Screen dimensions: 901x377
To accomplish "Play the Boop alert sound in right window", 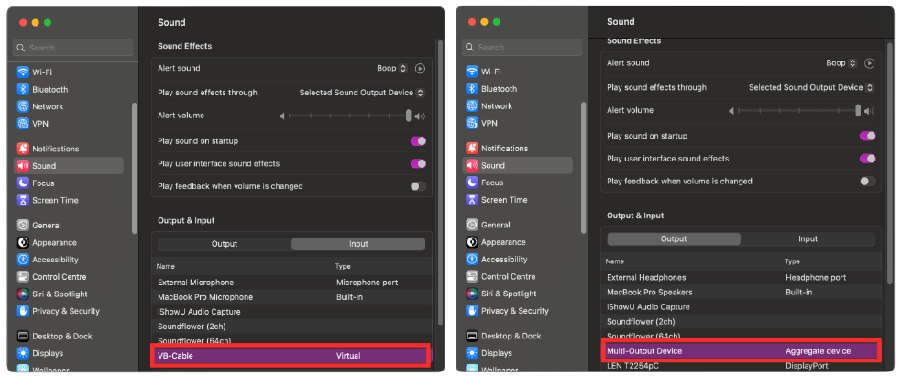I will (x=870, y=63).
